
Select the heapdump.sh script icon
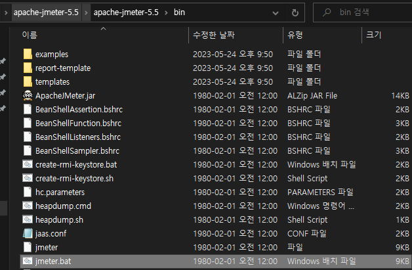[x=28, y=219]
